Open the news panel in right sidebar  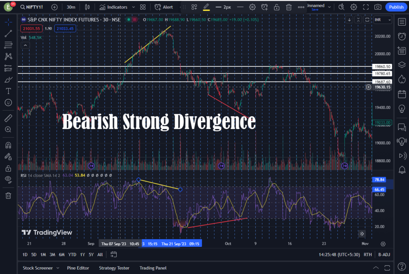[402, 50]
